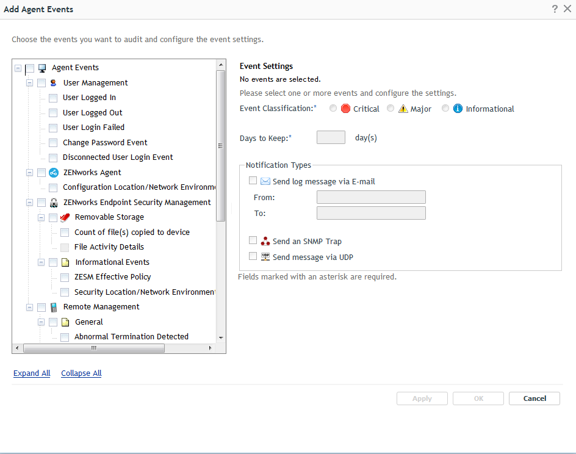Click the User Management person icon
This screenshot has height=454, width=576.
tap(54, 83)
